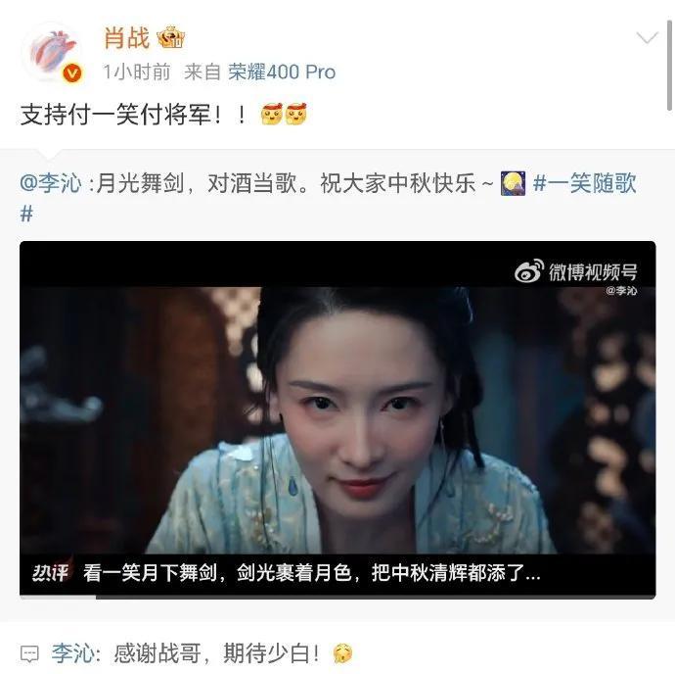
Task: Tap the @李沁 watermark in video corner
Action: [621, 291]
